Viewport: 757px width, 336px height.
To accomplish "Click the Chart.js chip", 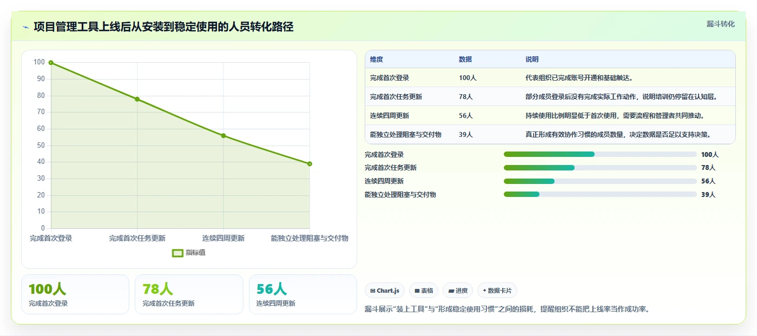I will 385,291.
